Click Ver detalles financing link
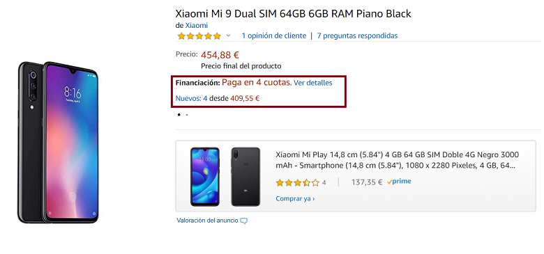Viewport: 544px width, 254px height. [313, 83]
